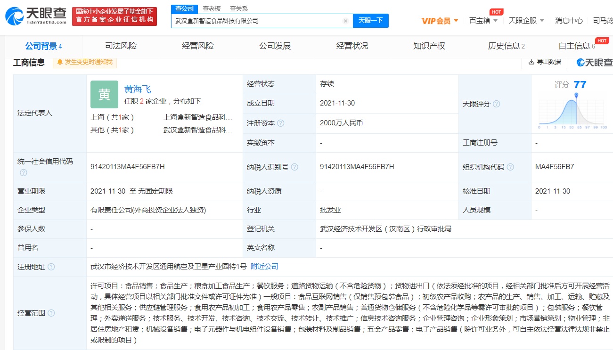The width and height of the screenshot is (613, 350).
Task: Click the 发生变更时通知我 bell button
Action: pyautogui.click(x=85, y=62)
